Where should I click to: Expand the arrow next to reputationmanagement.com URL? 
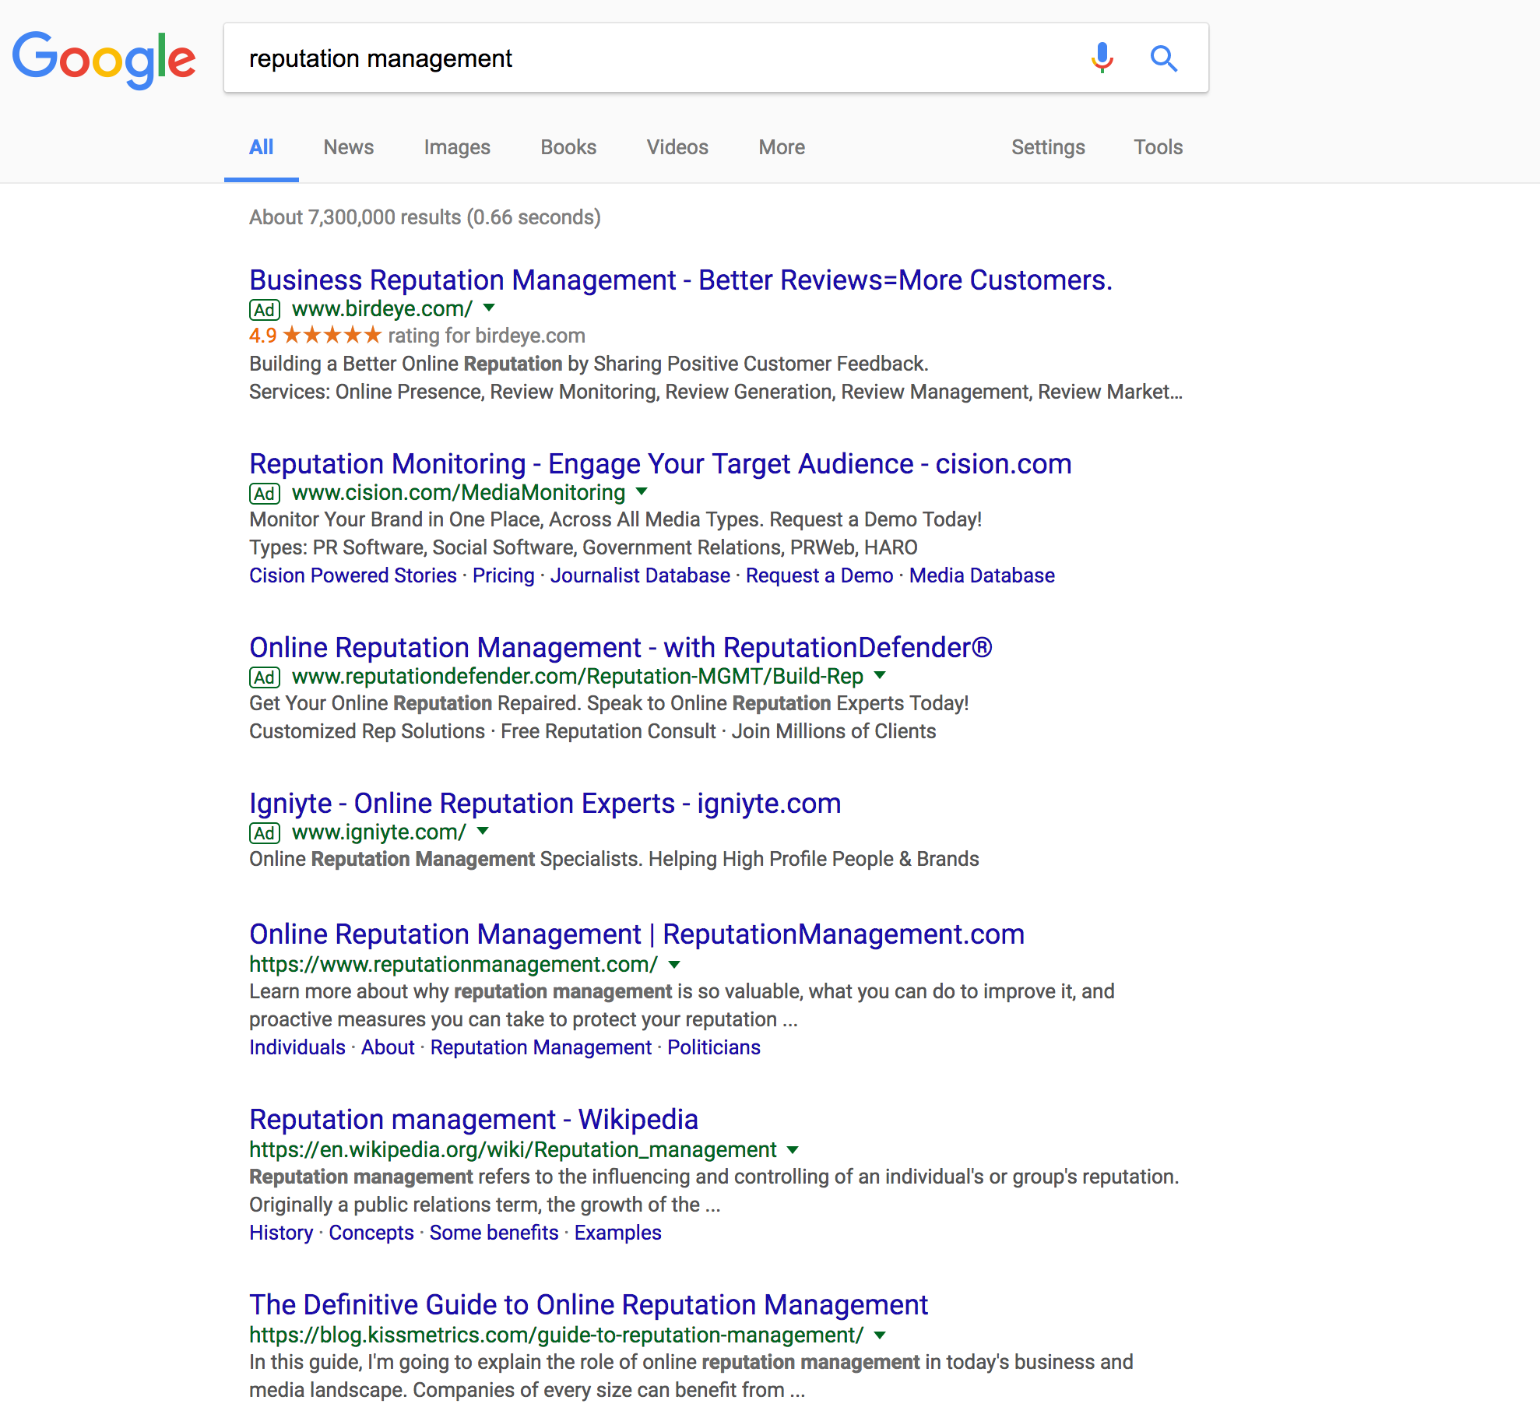coord(674,964)
